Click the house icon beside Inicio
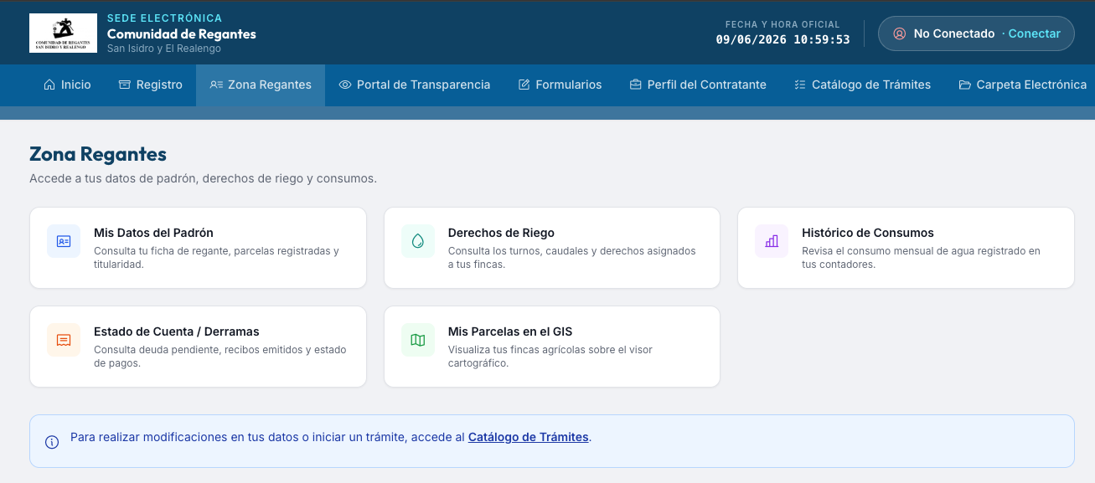This screenshot has height=483, width=1095. (x=49, y=85)
